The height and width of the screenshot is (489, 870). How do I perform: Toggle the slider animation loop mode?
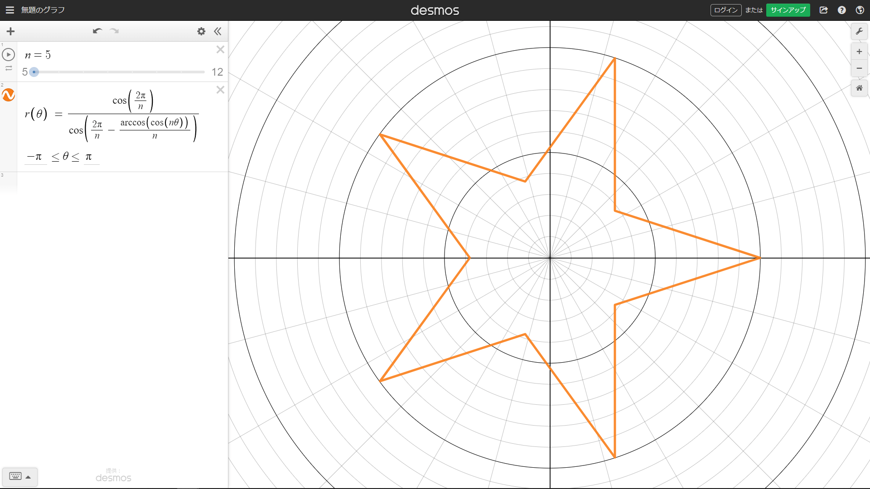tap(9, 68)
